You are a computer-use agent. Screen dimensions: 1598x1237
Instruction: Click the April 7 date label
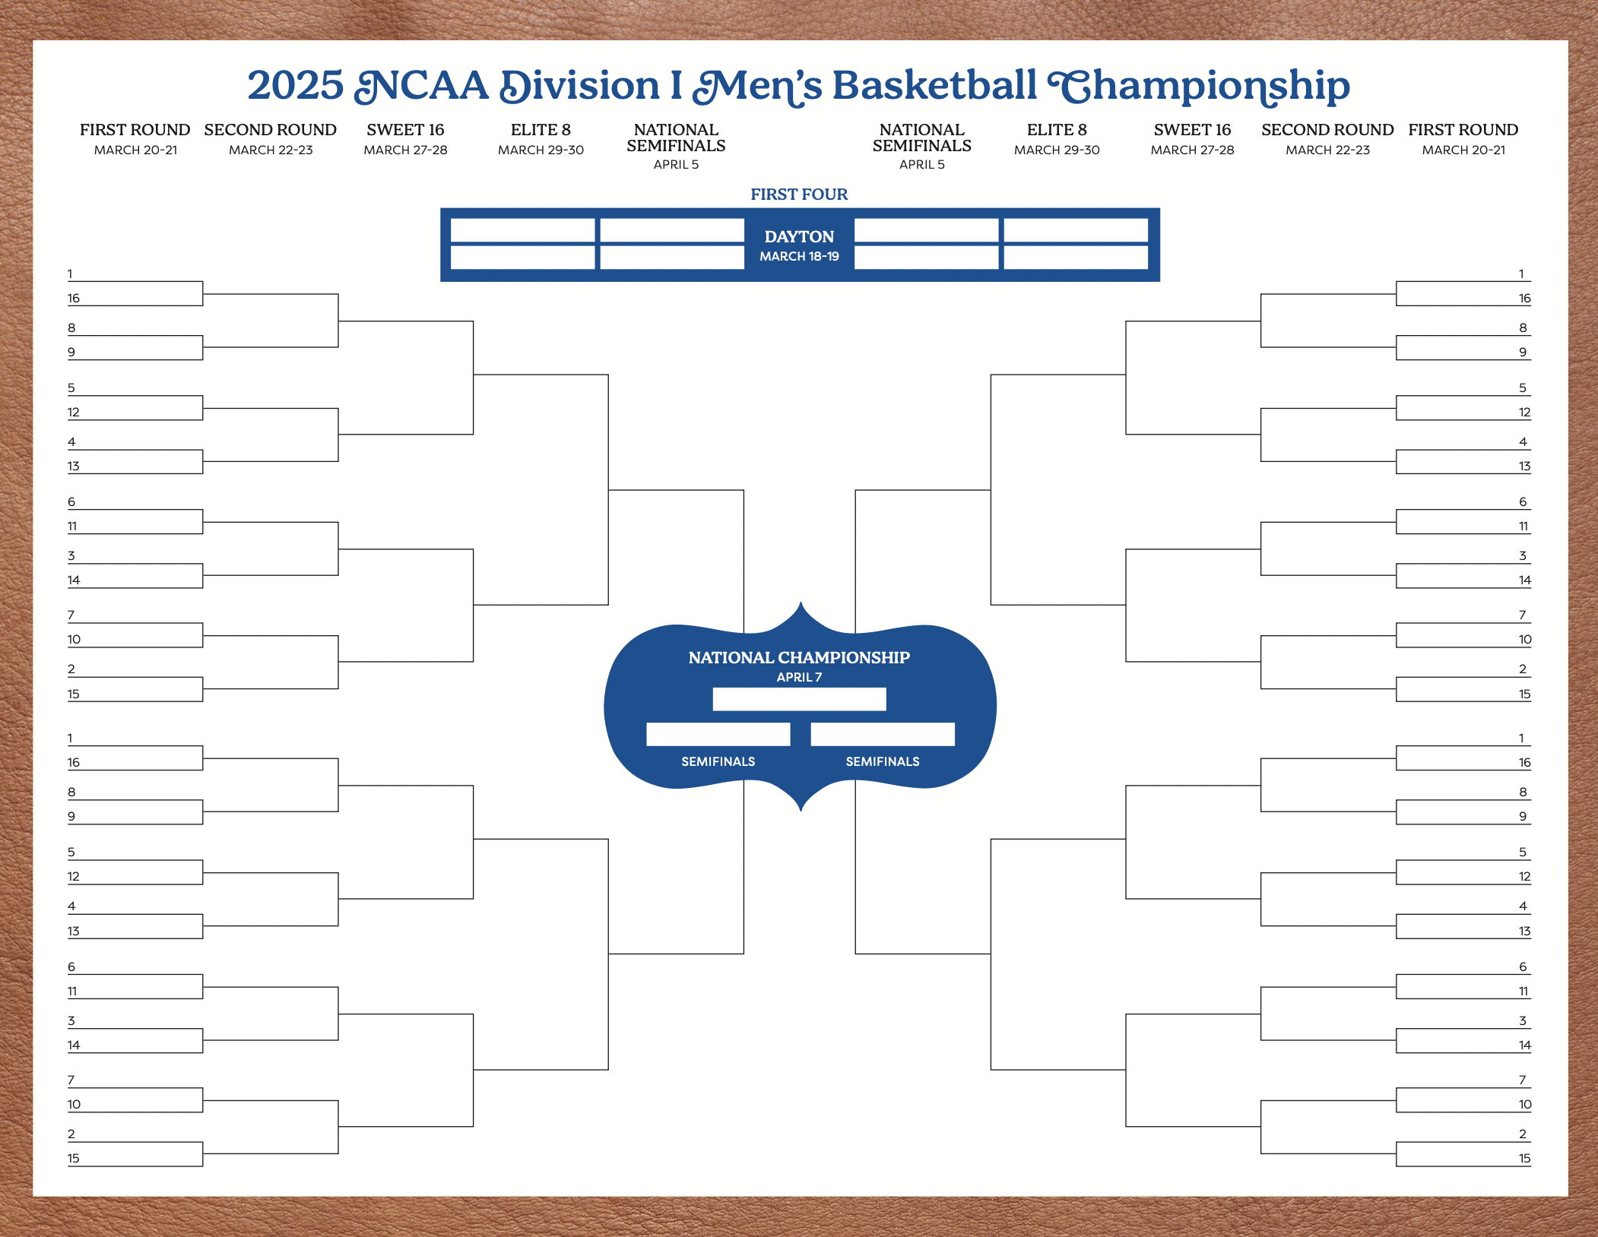(799, 677)
